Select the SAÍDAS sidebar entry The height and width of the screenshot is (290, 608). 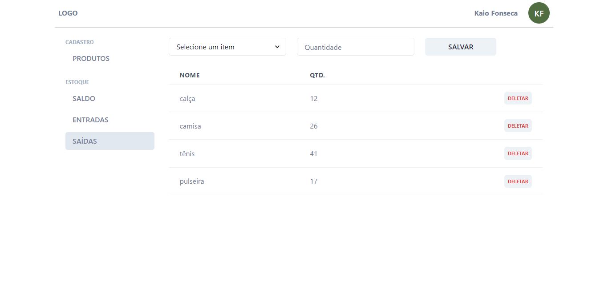click(x=85, y=141)
